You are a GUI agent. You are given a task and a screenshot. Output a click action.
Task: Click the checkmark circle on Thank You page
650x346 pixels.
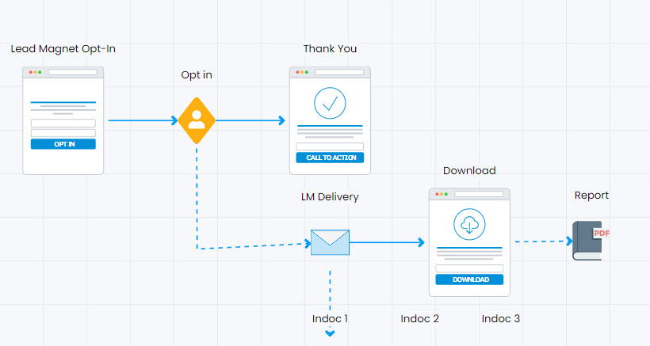point(330,104)
